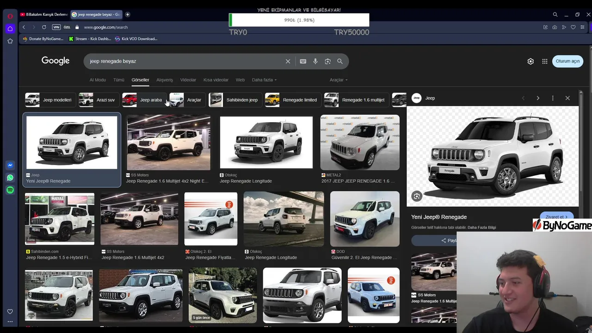The height and width of the screenshot is (333, 592).
Task: Open Google settings gear
Action: 530,61
